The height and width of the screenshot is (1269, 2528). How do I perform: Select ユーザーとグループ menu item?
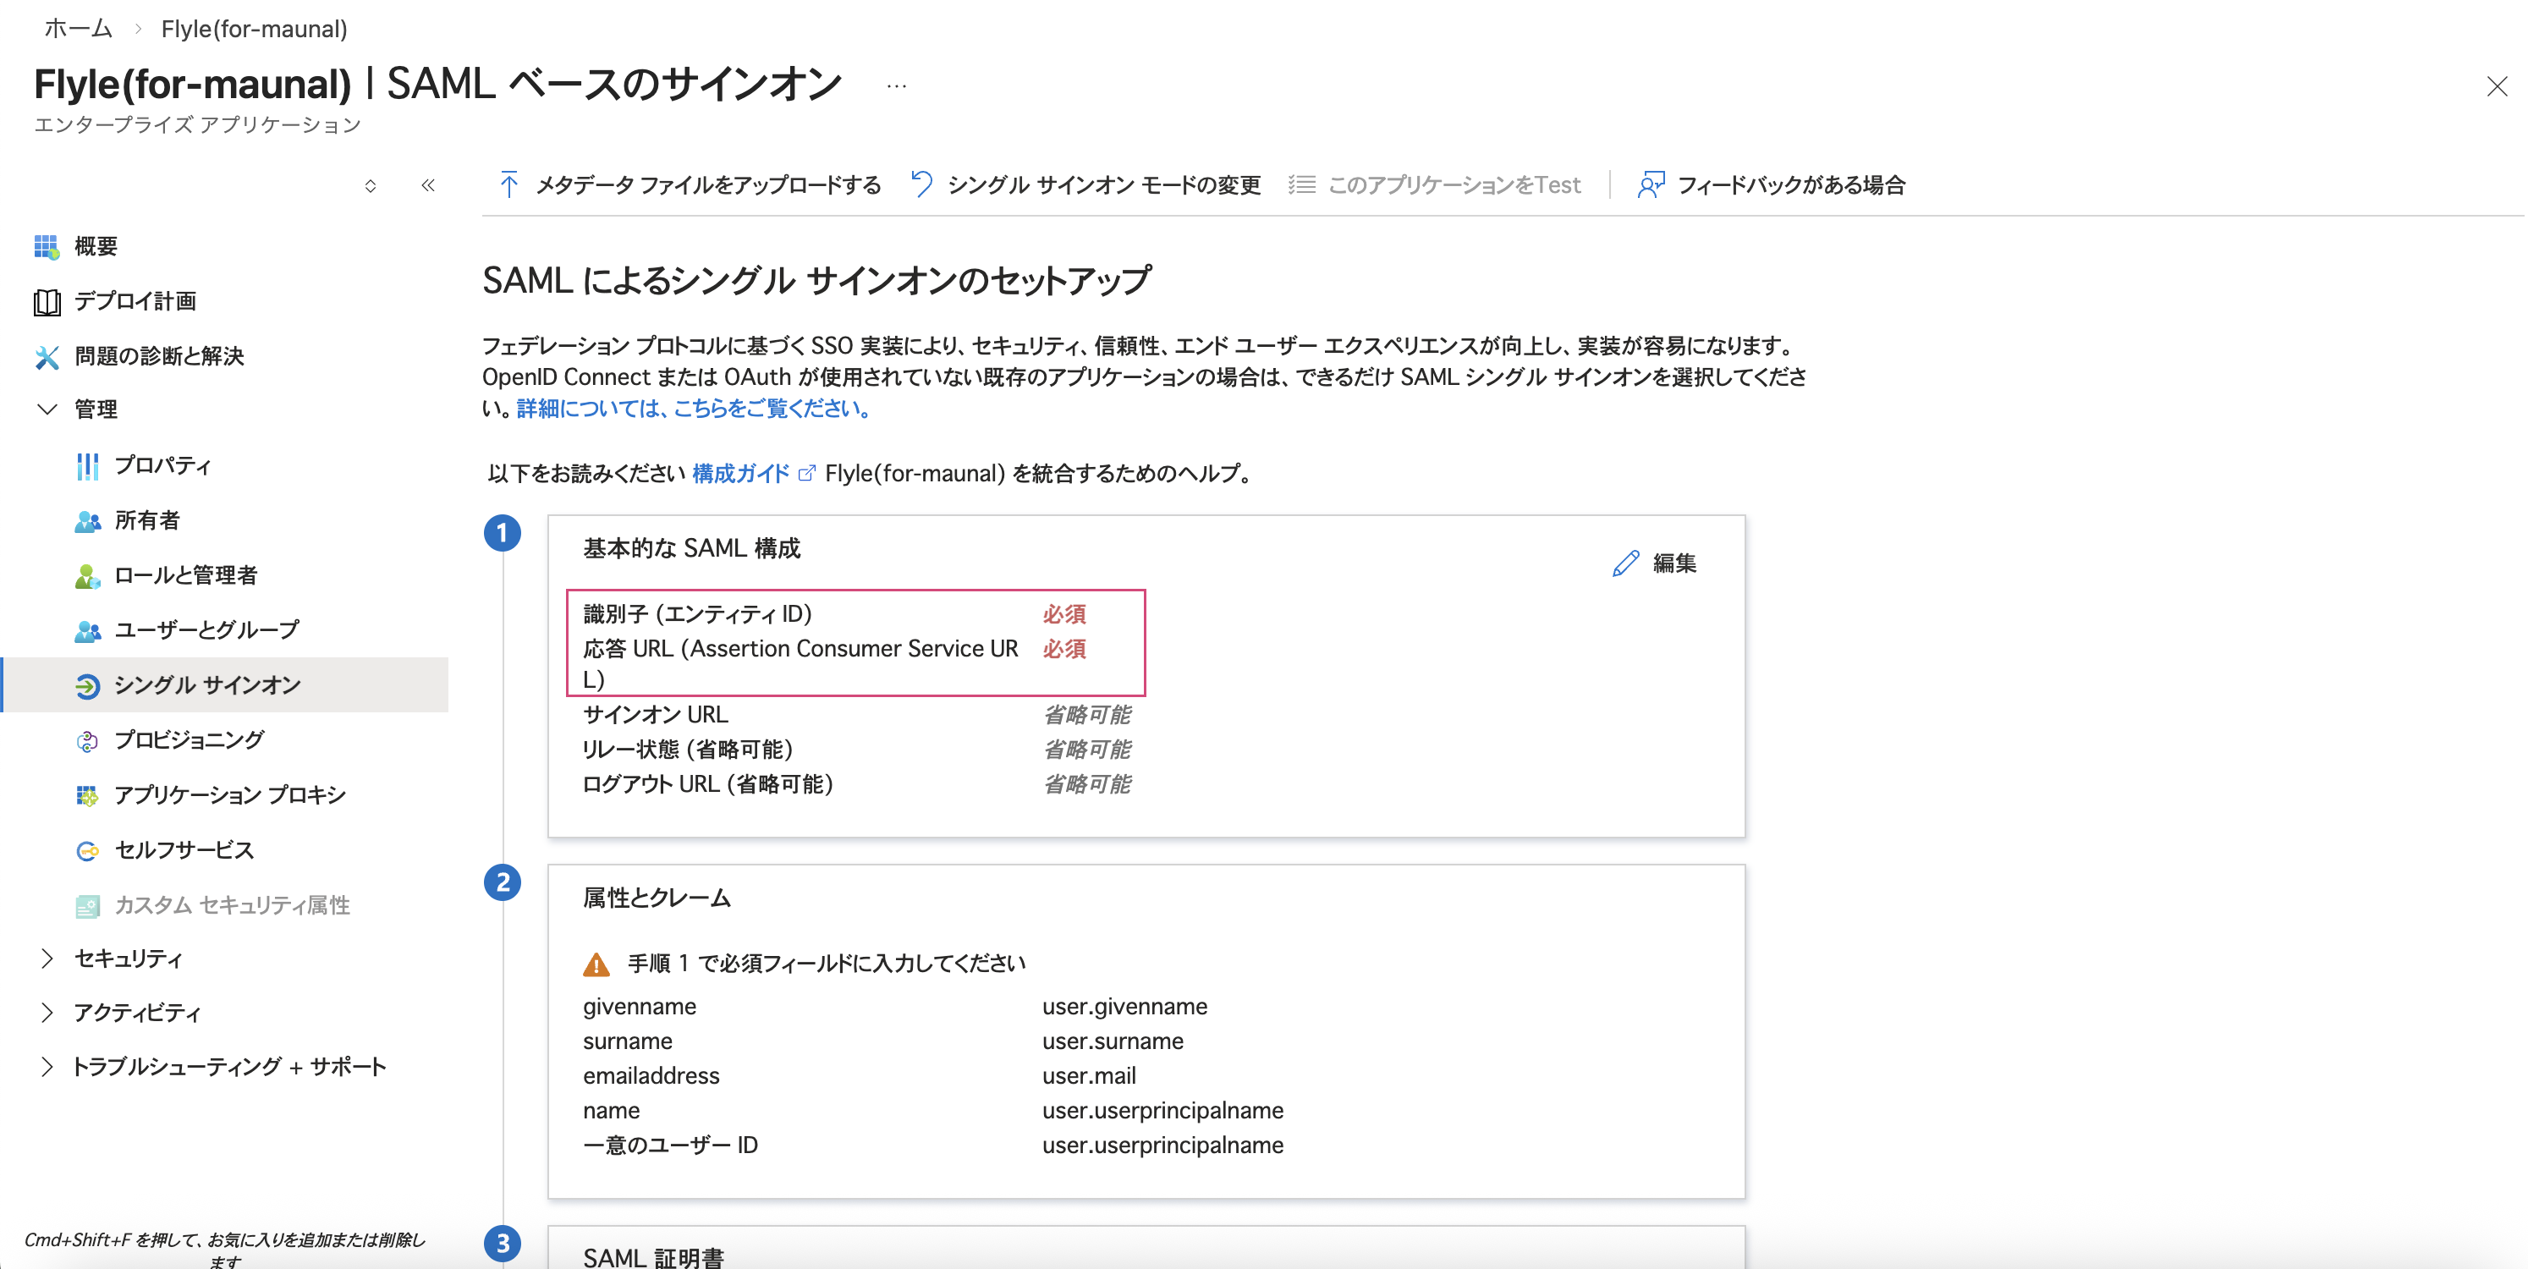[206, 629]
